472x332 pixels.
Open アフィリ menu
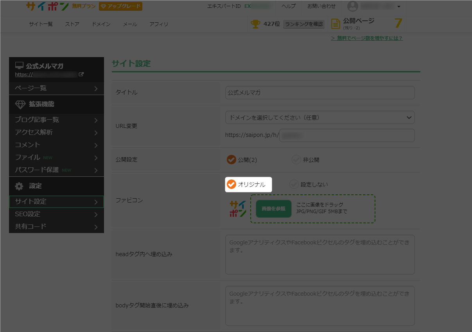coord(159,24)
